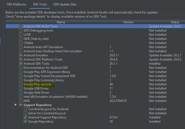
Task: Click the Version column header
Action: 128,22
